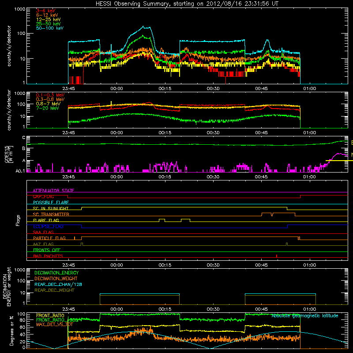Image resolution: width=353 pixels, height=353 pixels.
Task: Click the FRONT_RATIO legend label
Action: 50,315
